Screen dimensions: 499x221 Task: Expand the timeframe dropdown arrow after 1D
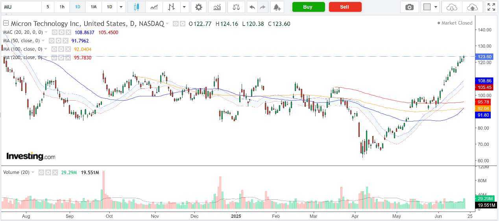[121, 7]
